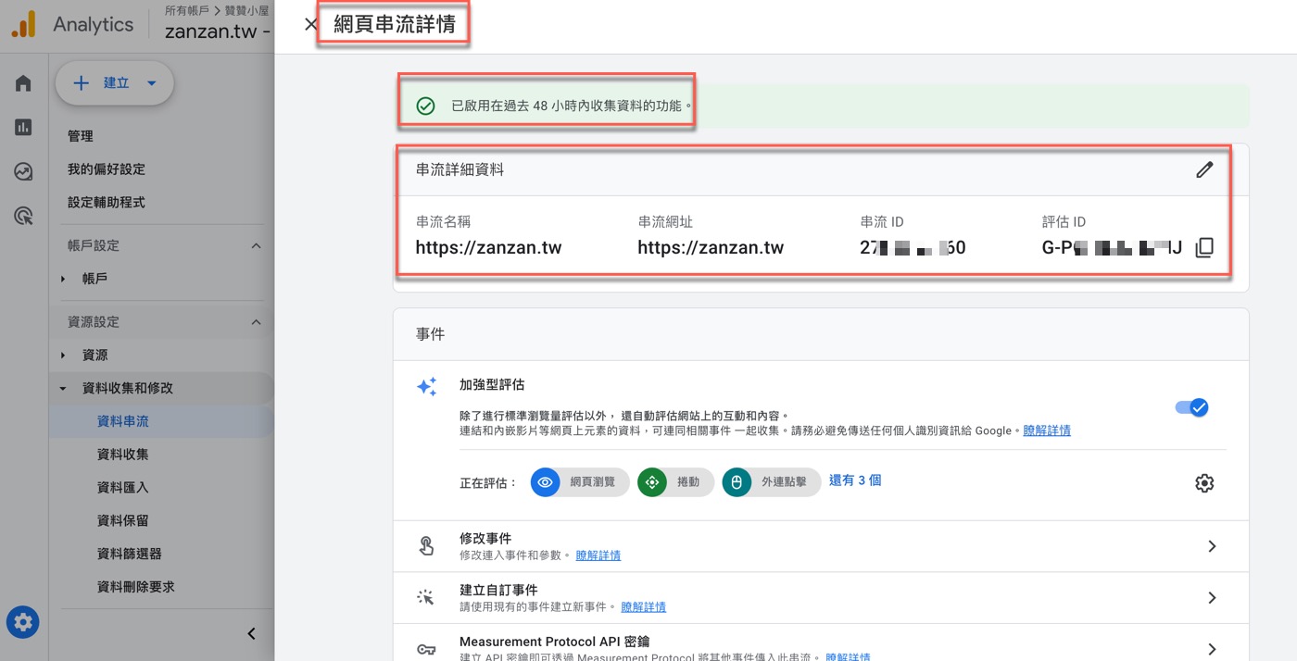Screen dimensions: 1297x661
Task: Open the Home icon in sidebar
Action: pyautogui.click(x=23, y=83)
